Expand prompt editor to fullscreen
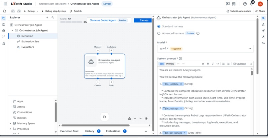 (x=251, y=64)
